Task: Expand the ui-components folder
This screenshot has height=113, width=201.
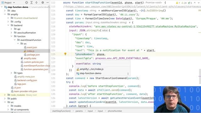Action: pos(8,110)
